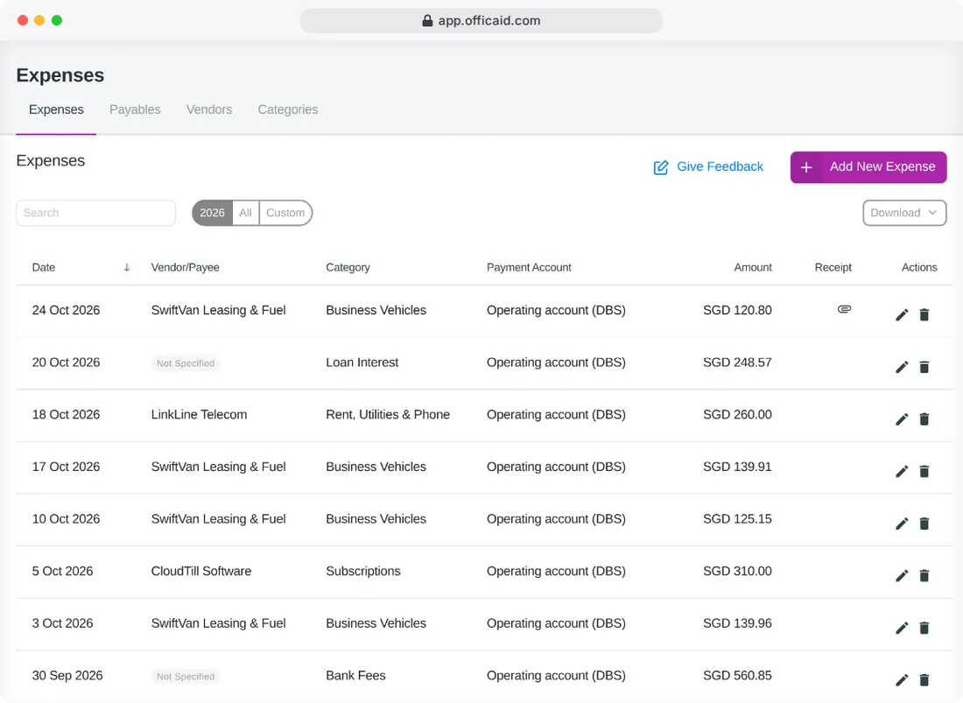Choose the Custom date range filter
963x703 pixels.
coord(285,213)
